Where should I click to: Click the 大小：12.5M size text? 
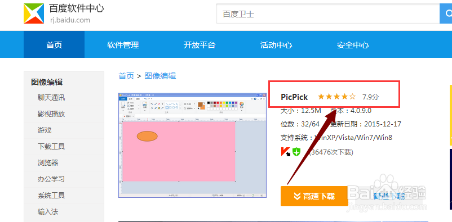tap(301, 111)
